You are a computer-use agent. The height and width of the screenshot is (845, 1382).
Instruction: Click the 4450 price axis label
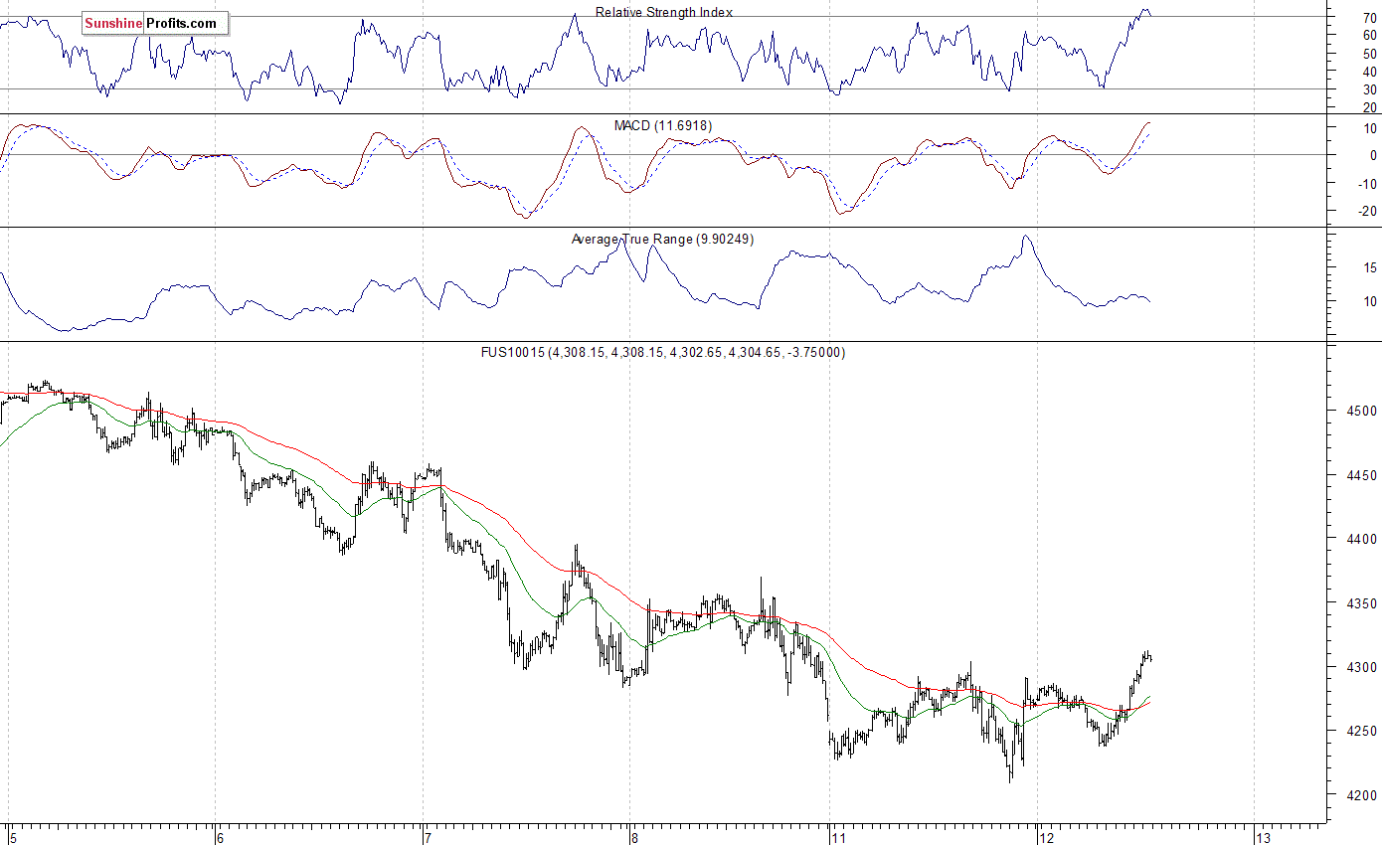(x=1360, y=475)
